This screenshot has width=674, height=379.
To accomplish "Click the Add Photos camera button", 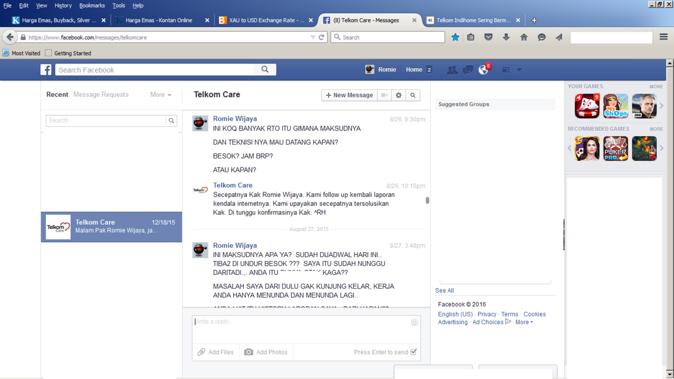I will [266, 352].
